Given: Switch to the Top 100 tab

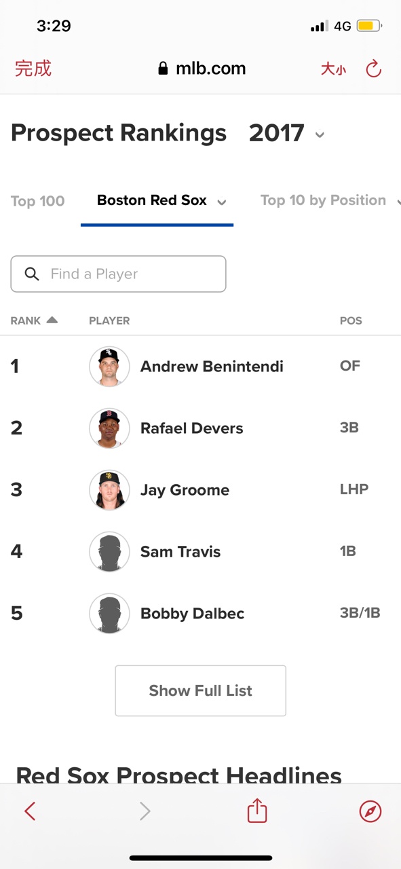Looking at the screenshot, I should coord(38,201).
